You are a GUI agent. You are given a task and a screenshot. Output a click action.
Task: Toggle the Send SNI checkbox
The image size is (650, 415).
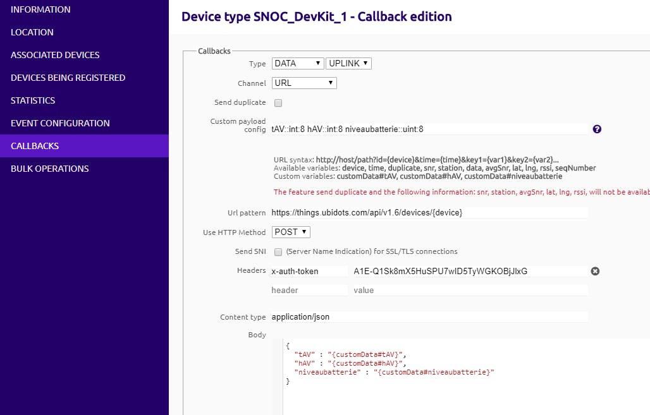point(278,251)
